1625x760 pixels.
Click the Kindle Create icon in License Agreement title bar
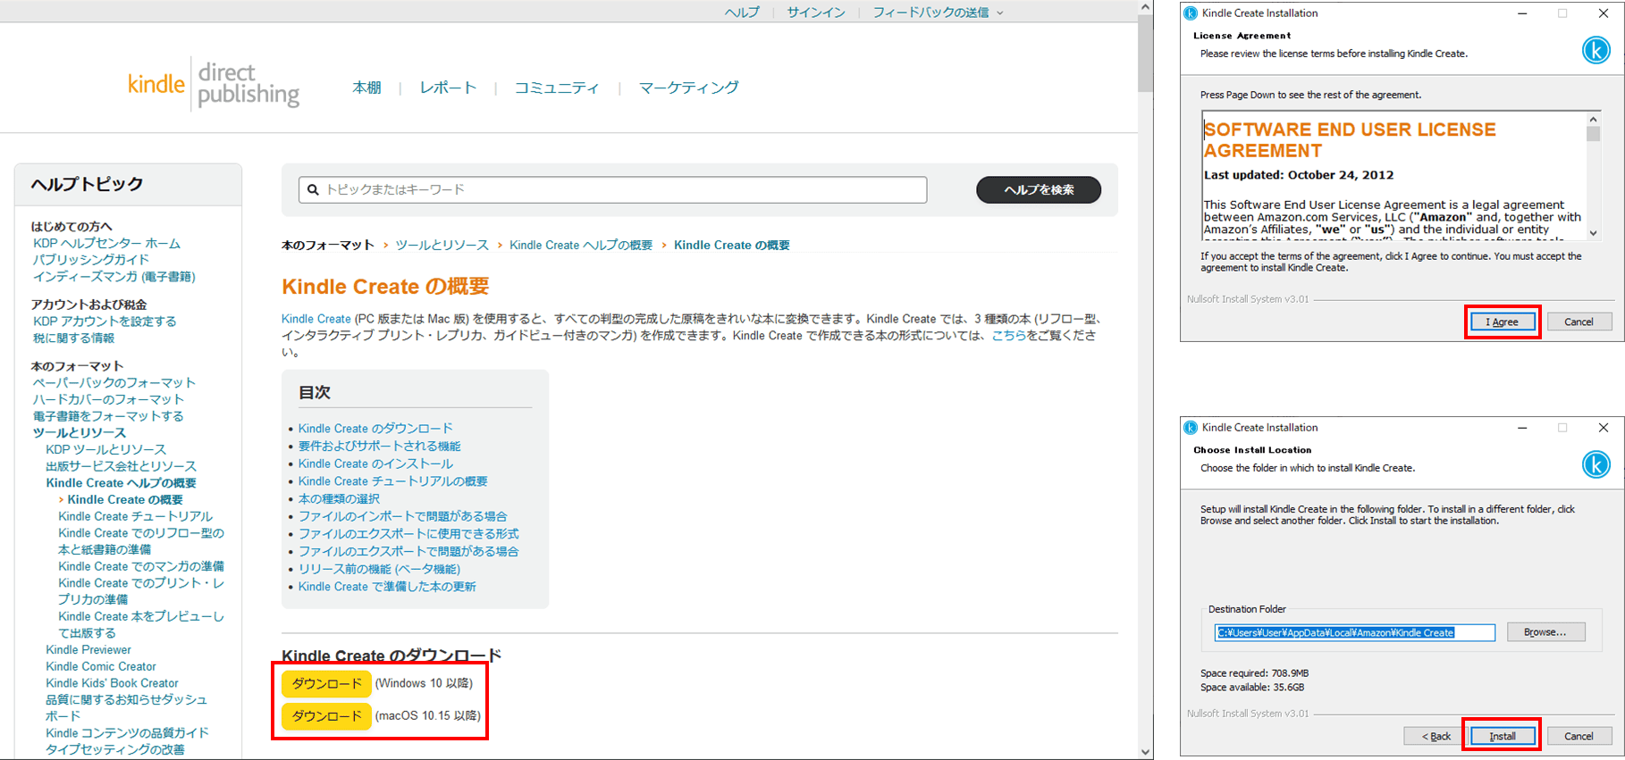(1191, 13)
